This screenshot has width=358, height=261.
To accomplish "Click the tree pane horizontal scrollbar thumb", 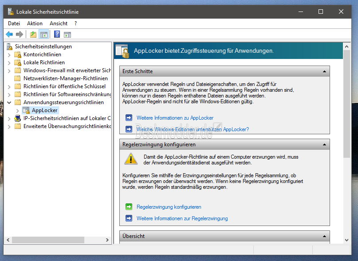I will point(48,240).
